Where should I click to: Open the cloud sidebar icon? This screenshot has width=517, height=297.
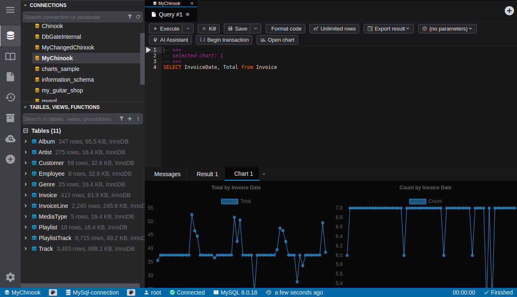[10, 139]
